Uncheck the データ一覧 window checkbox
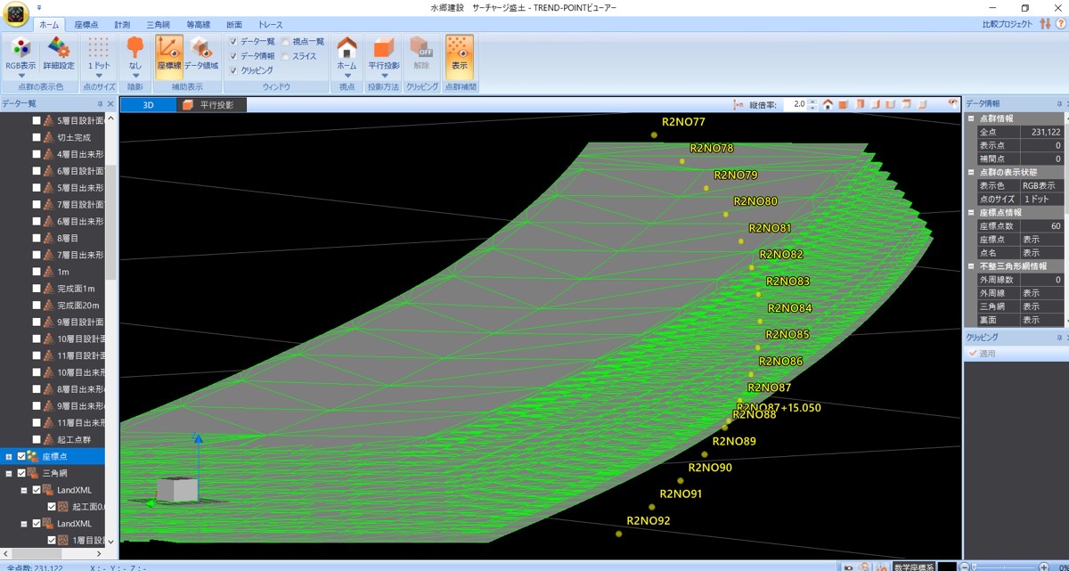This screenshot has height=571, width=1069. pyautogui.click(x=233, y=42)
